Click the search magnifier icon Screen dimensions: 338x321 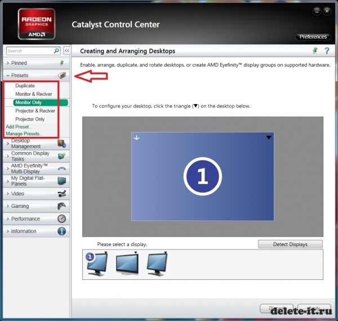pos(56,51)
